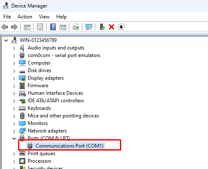Open the Action menu

pos(25,17)
